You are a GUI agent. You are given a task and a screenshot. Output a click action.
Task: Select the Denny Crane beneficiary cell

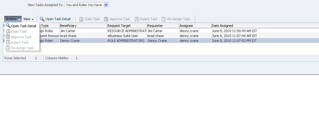(x=83, y=41)
